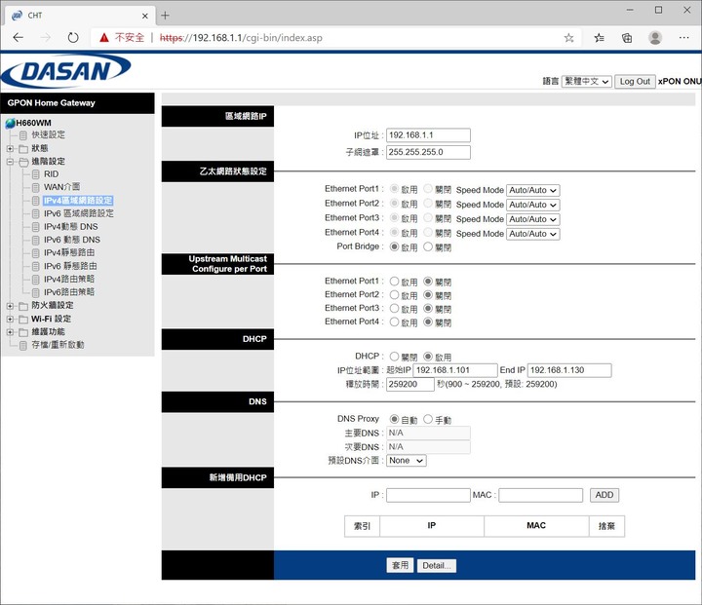The height and width of the screenshot is (605, 702).
Task: Open the Collections icon in toolbar
Action: click(x=627, y=38)
